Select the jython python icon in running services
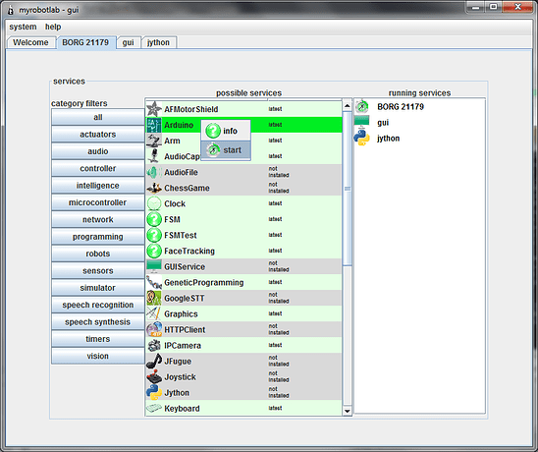Viewport: 538px width, 452px height. [x=361, y=139]
